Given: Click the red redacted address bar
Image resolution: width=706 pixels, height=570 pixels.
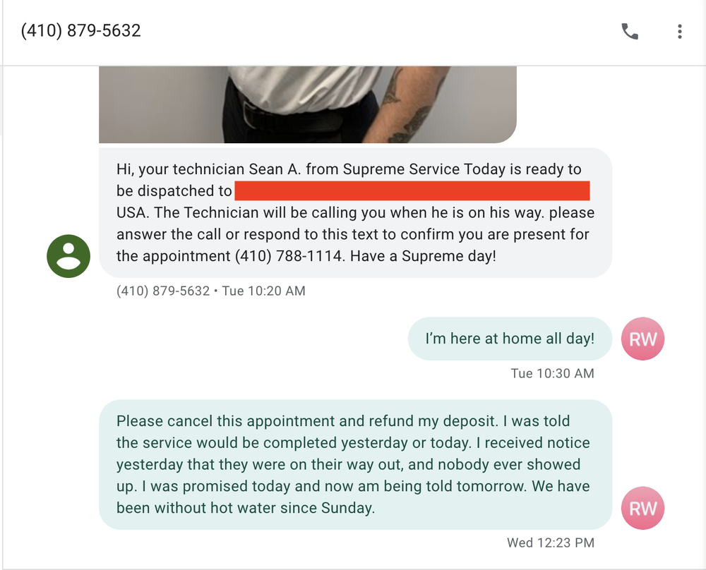Looking at the screenshot, I should [x=412, y=190].
